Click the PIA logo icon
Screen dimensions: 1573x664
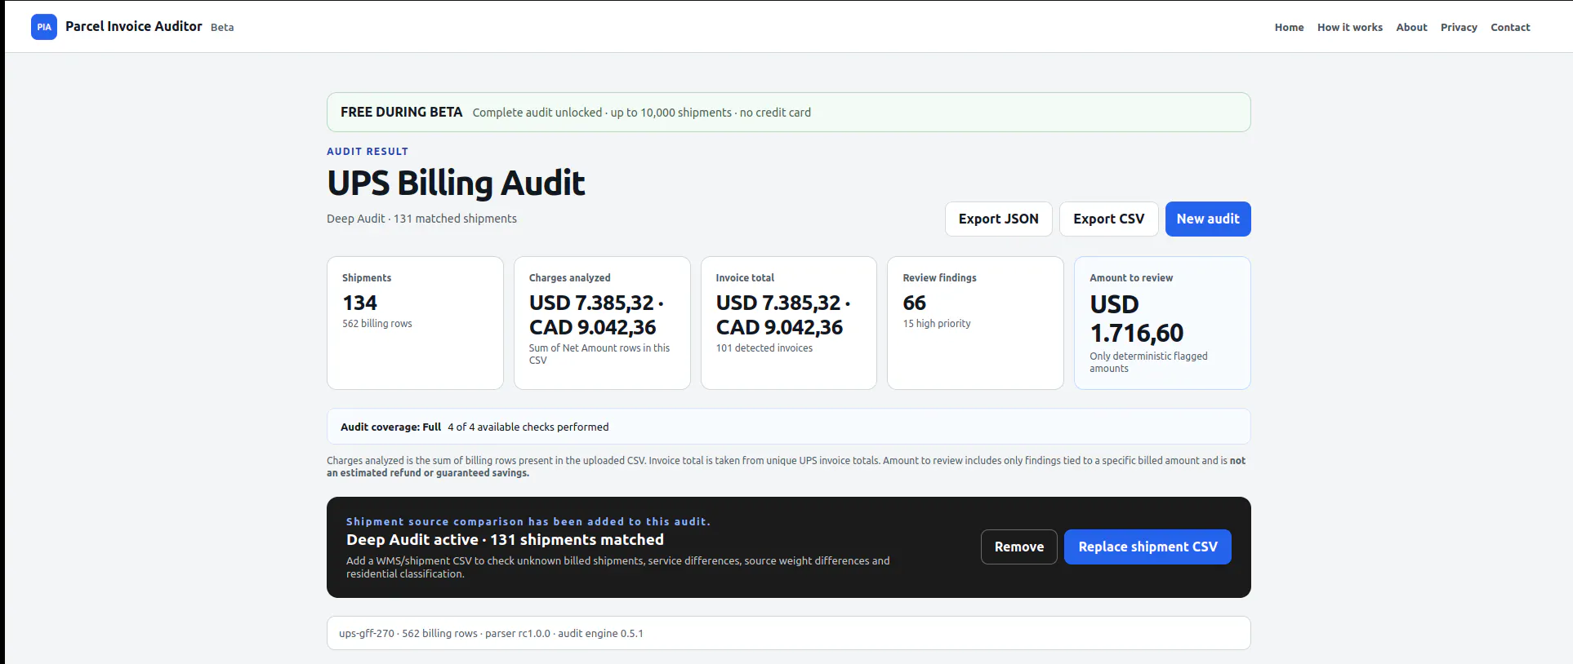click(x=44, y=27)
